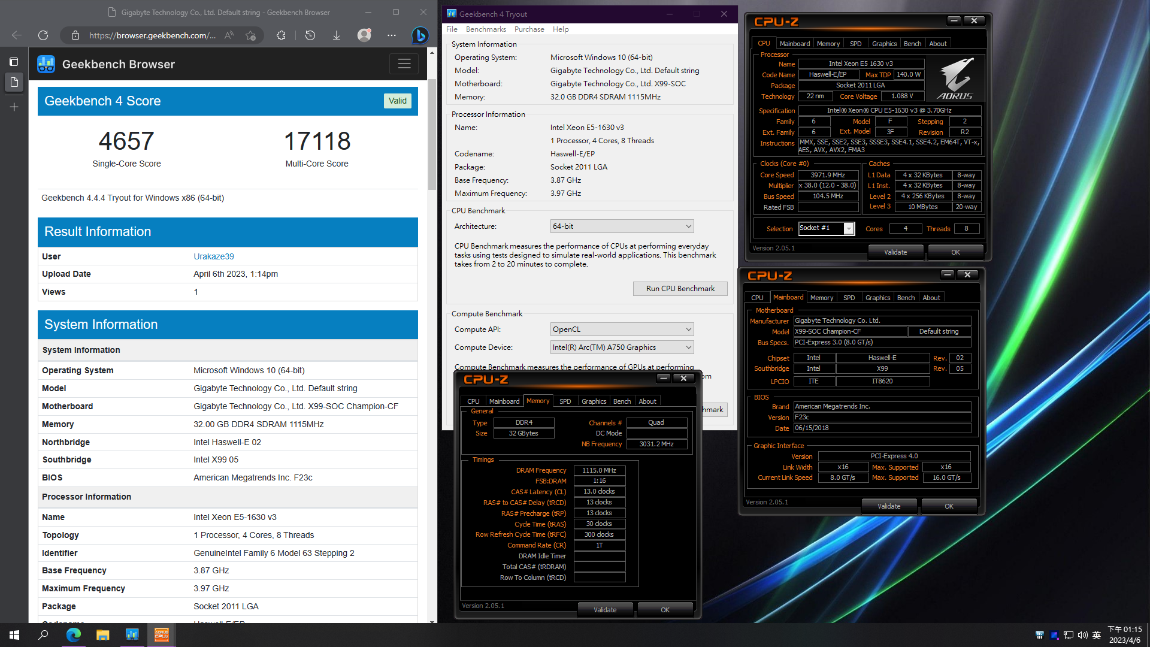Open the File menu in Geekbench 4

(452, 29)
